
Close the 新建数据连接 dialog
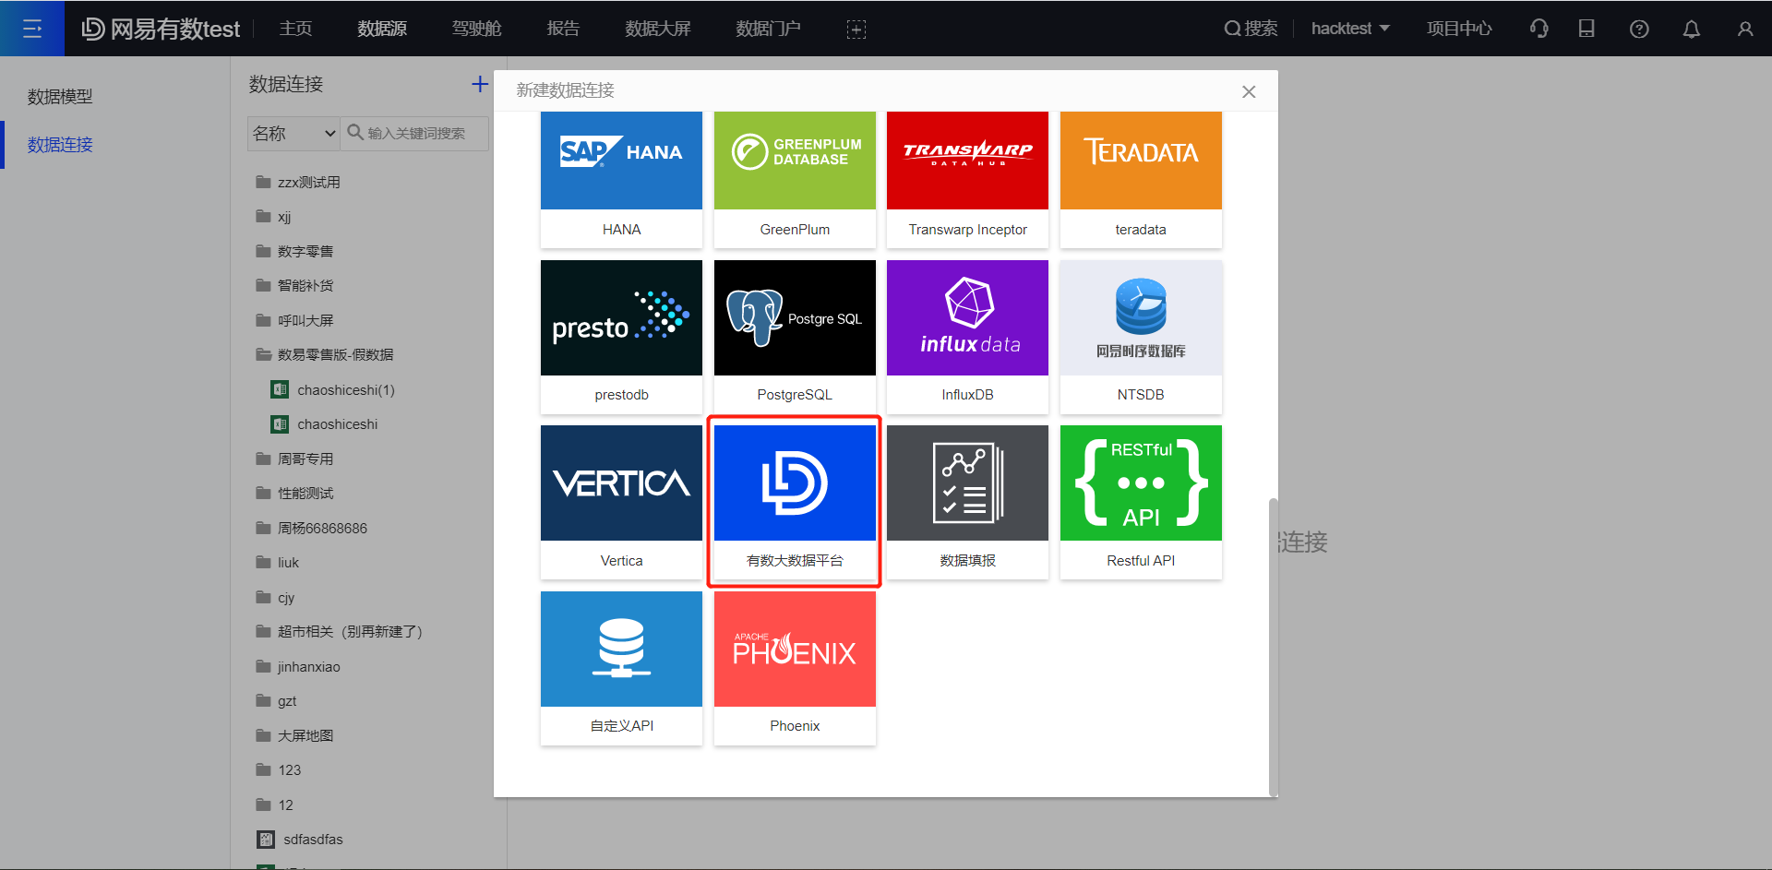[1249, 91]
